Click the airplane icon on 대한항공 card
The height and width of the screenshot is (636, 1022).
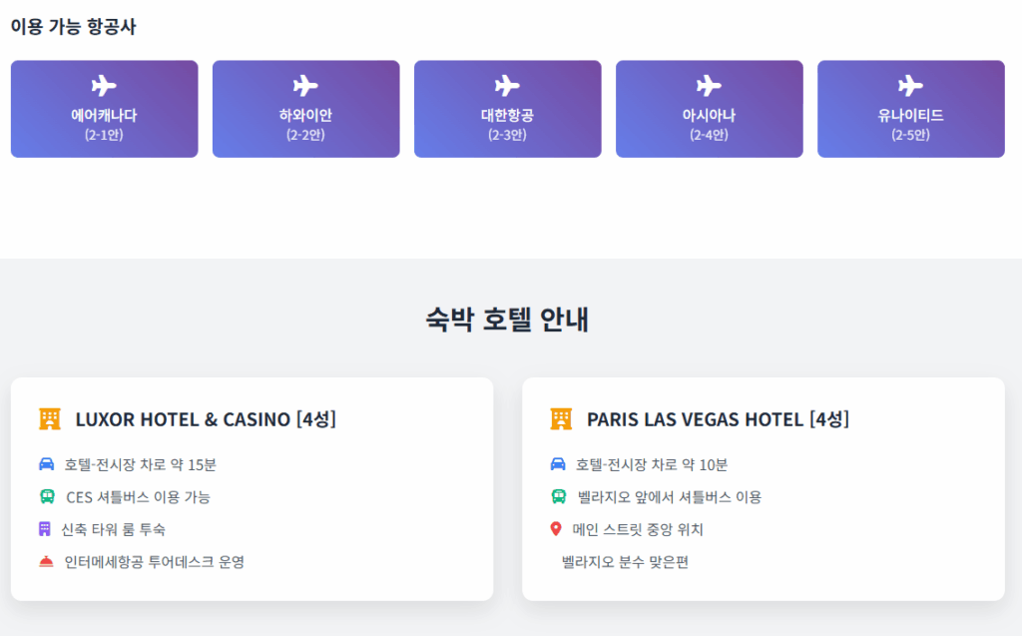[x=507, y=86]
